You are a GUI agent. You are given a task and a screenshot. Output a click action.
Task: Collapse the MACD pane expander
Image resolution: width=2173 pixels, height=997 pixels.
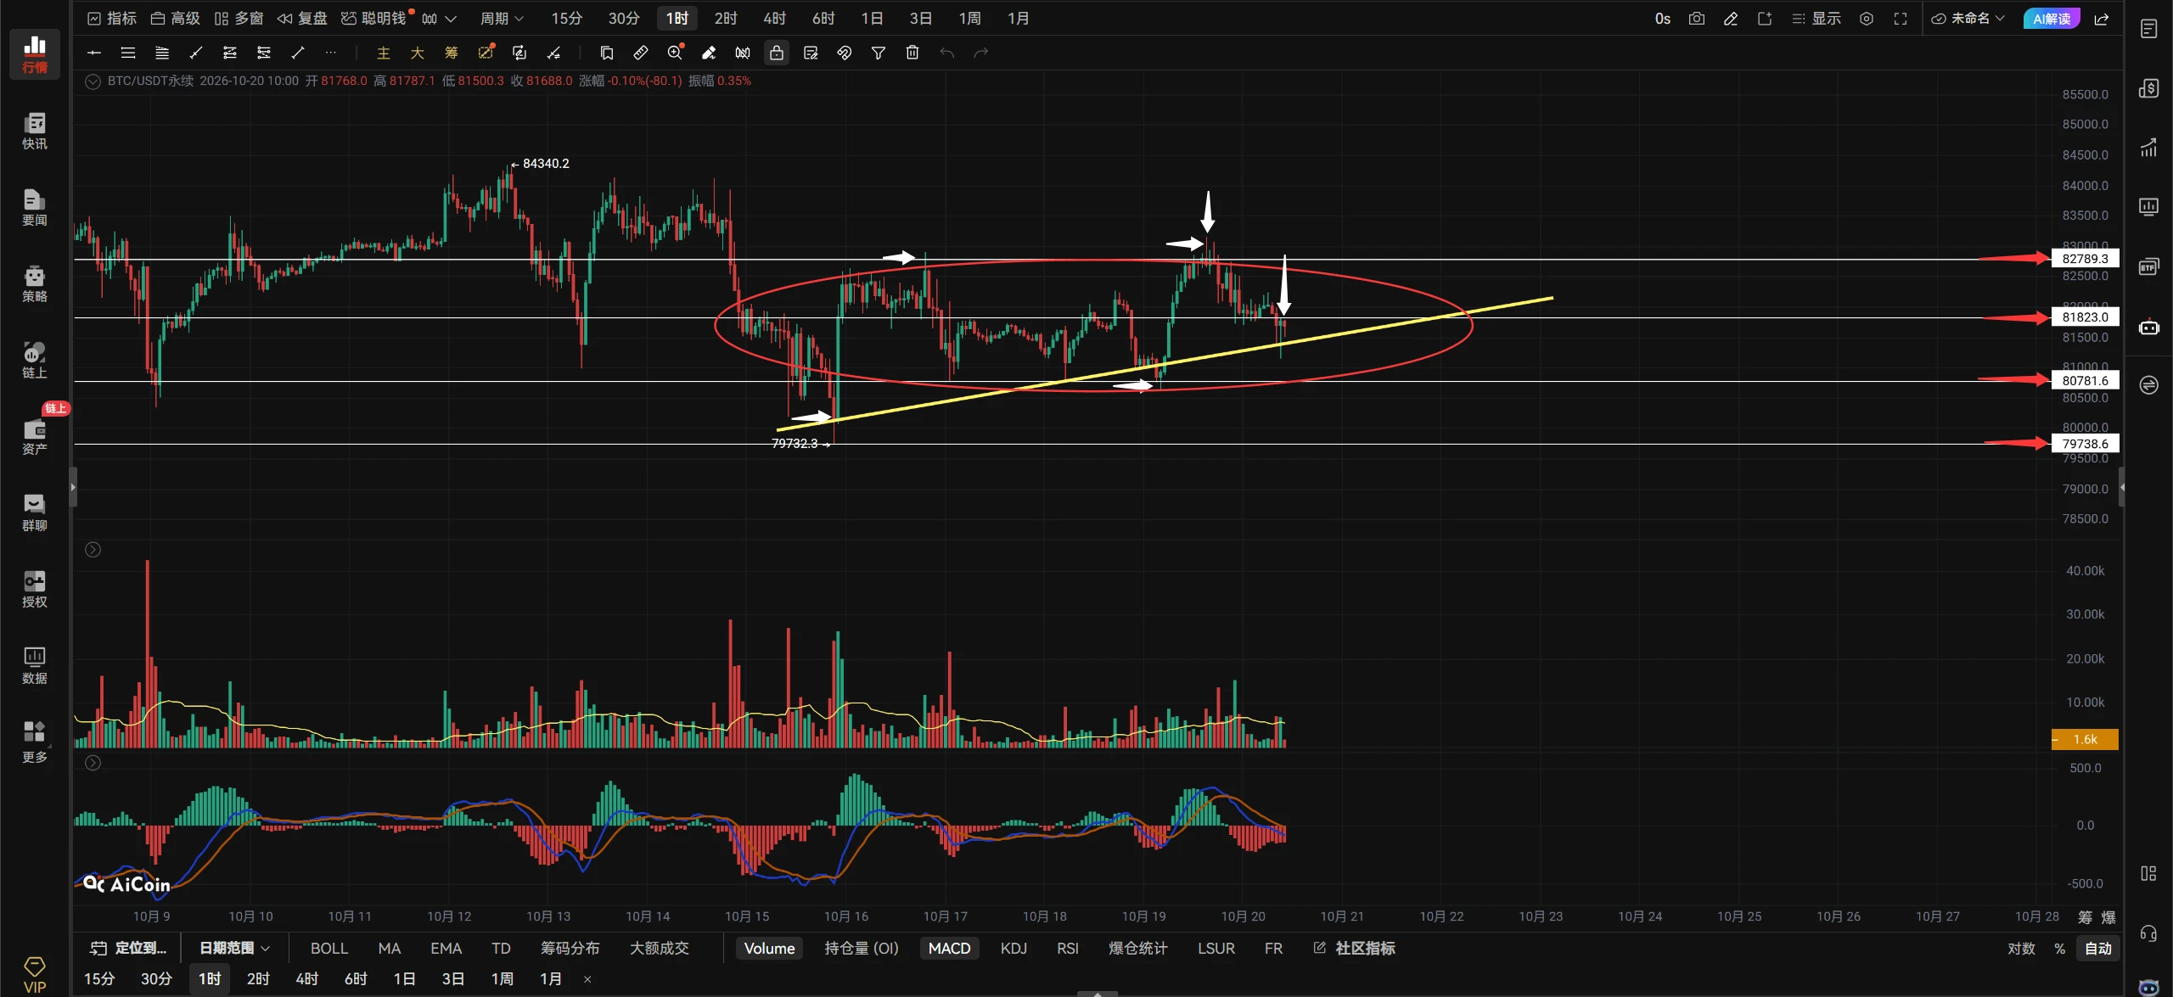tap(93, 763)
